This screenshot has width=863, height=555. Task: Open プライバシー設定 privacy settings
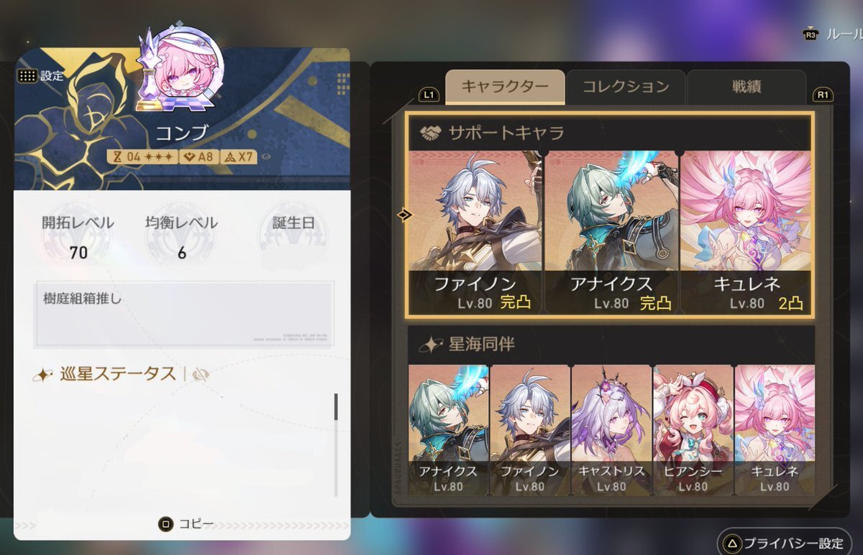(x=785, y=543)
